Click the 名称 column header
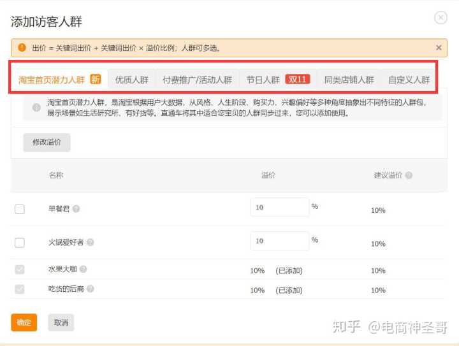Viewport: 459px width, 346px height. point(56,175)
